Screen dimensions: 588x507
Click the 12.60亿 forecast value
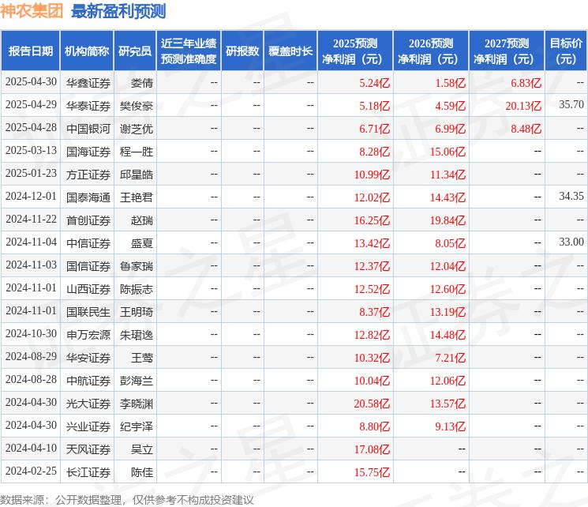click(448, 289)
